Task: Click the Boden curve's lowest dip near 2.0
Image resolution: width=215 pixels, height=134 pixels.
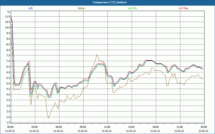Action: pyautogui.click(x=48, y=118)
